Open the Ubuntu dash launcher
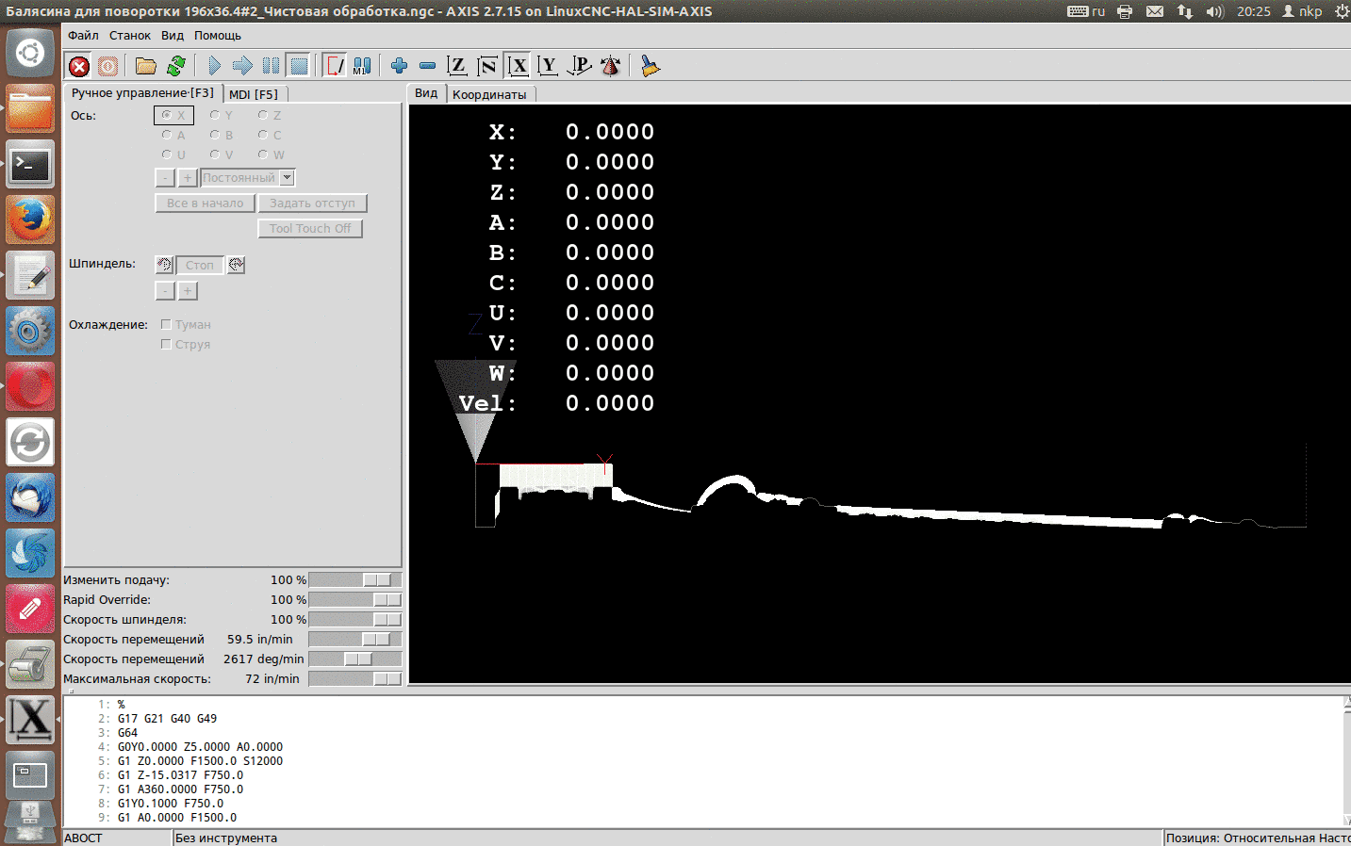This screenshot has height=846, width=1351. tap(30, 53)
